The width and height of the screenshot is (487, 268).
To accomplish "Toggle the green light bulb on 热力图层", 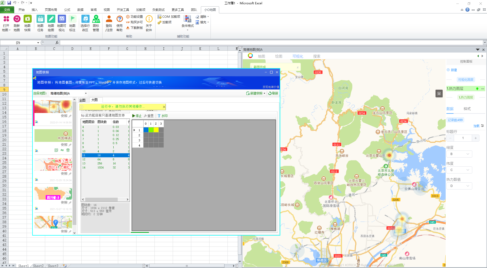I will coord(477,89).
